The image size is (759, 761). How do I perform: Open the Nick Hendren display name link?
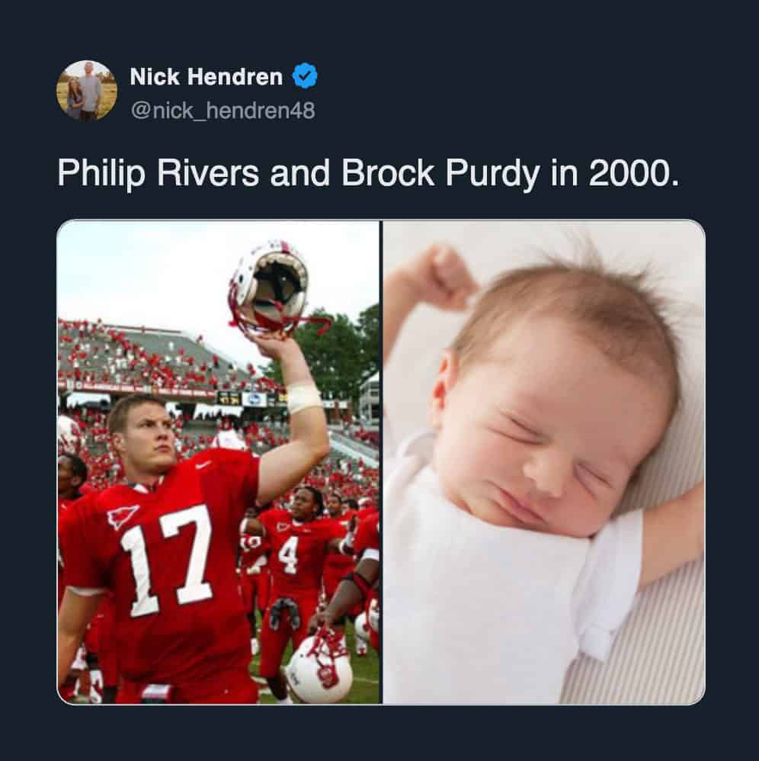click(206, 77)
